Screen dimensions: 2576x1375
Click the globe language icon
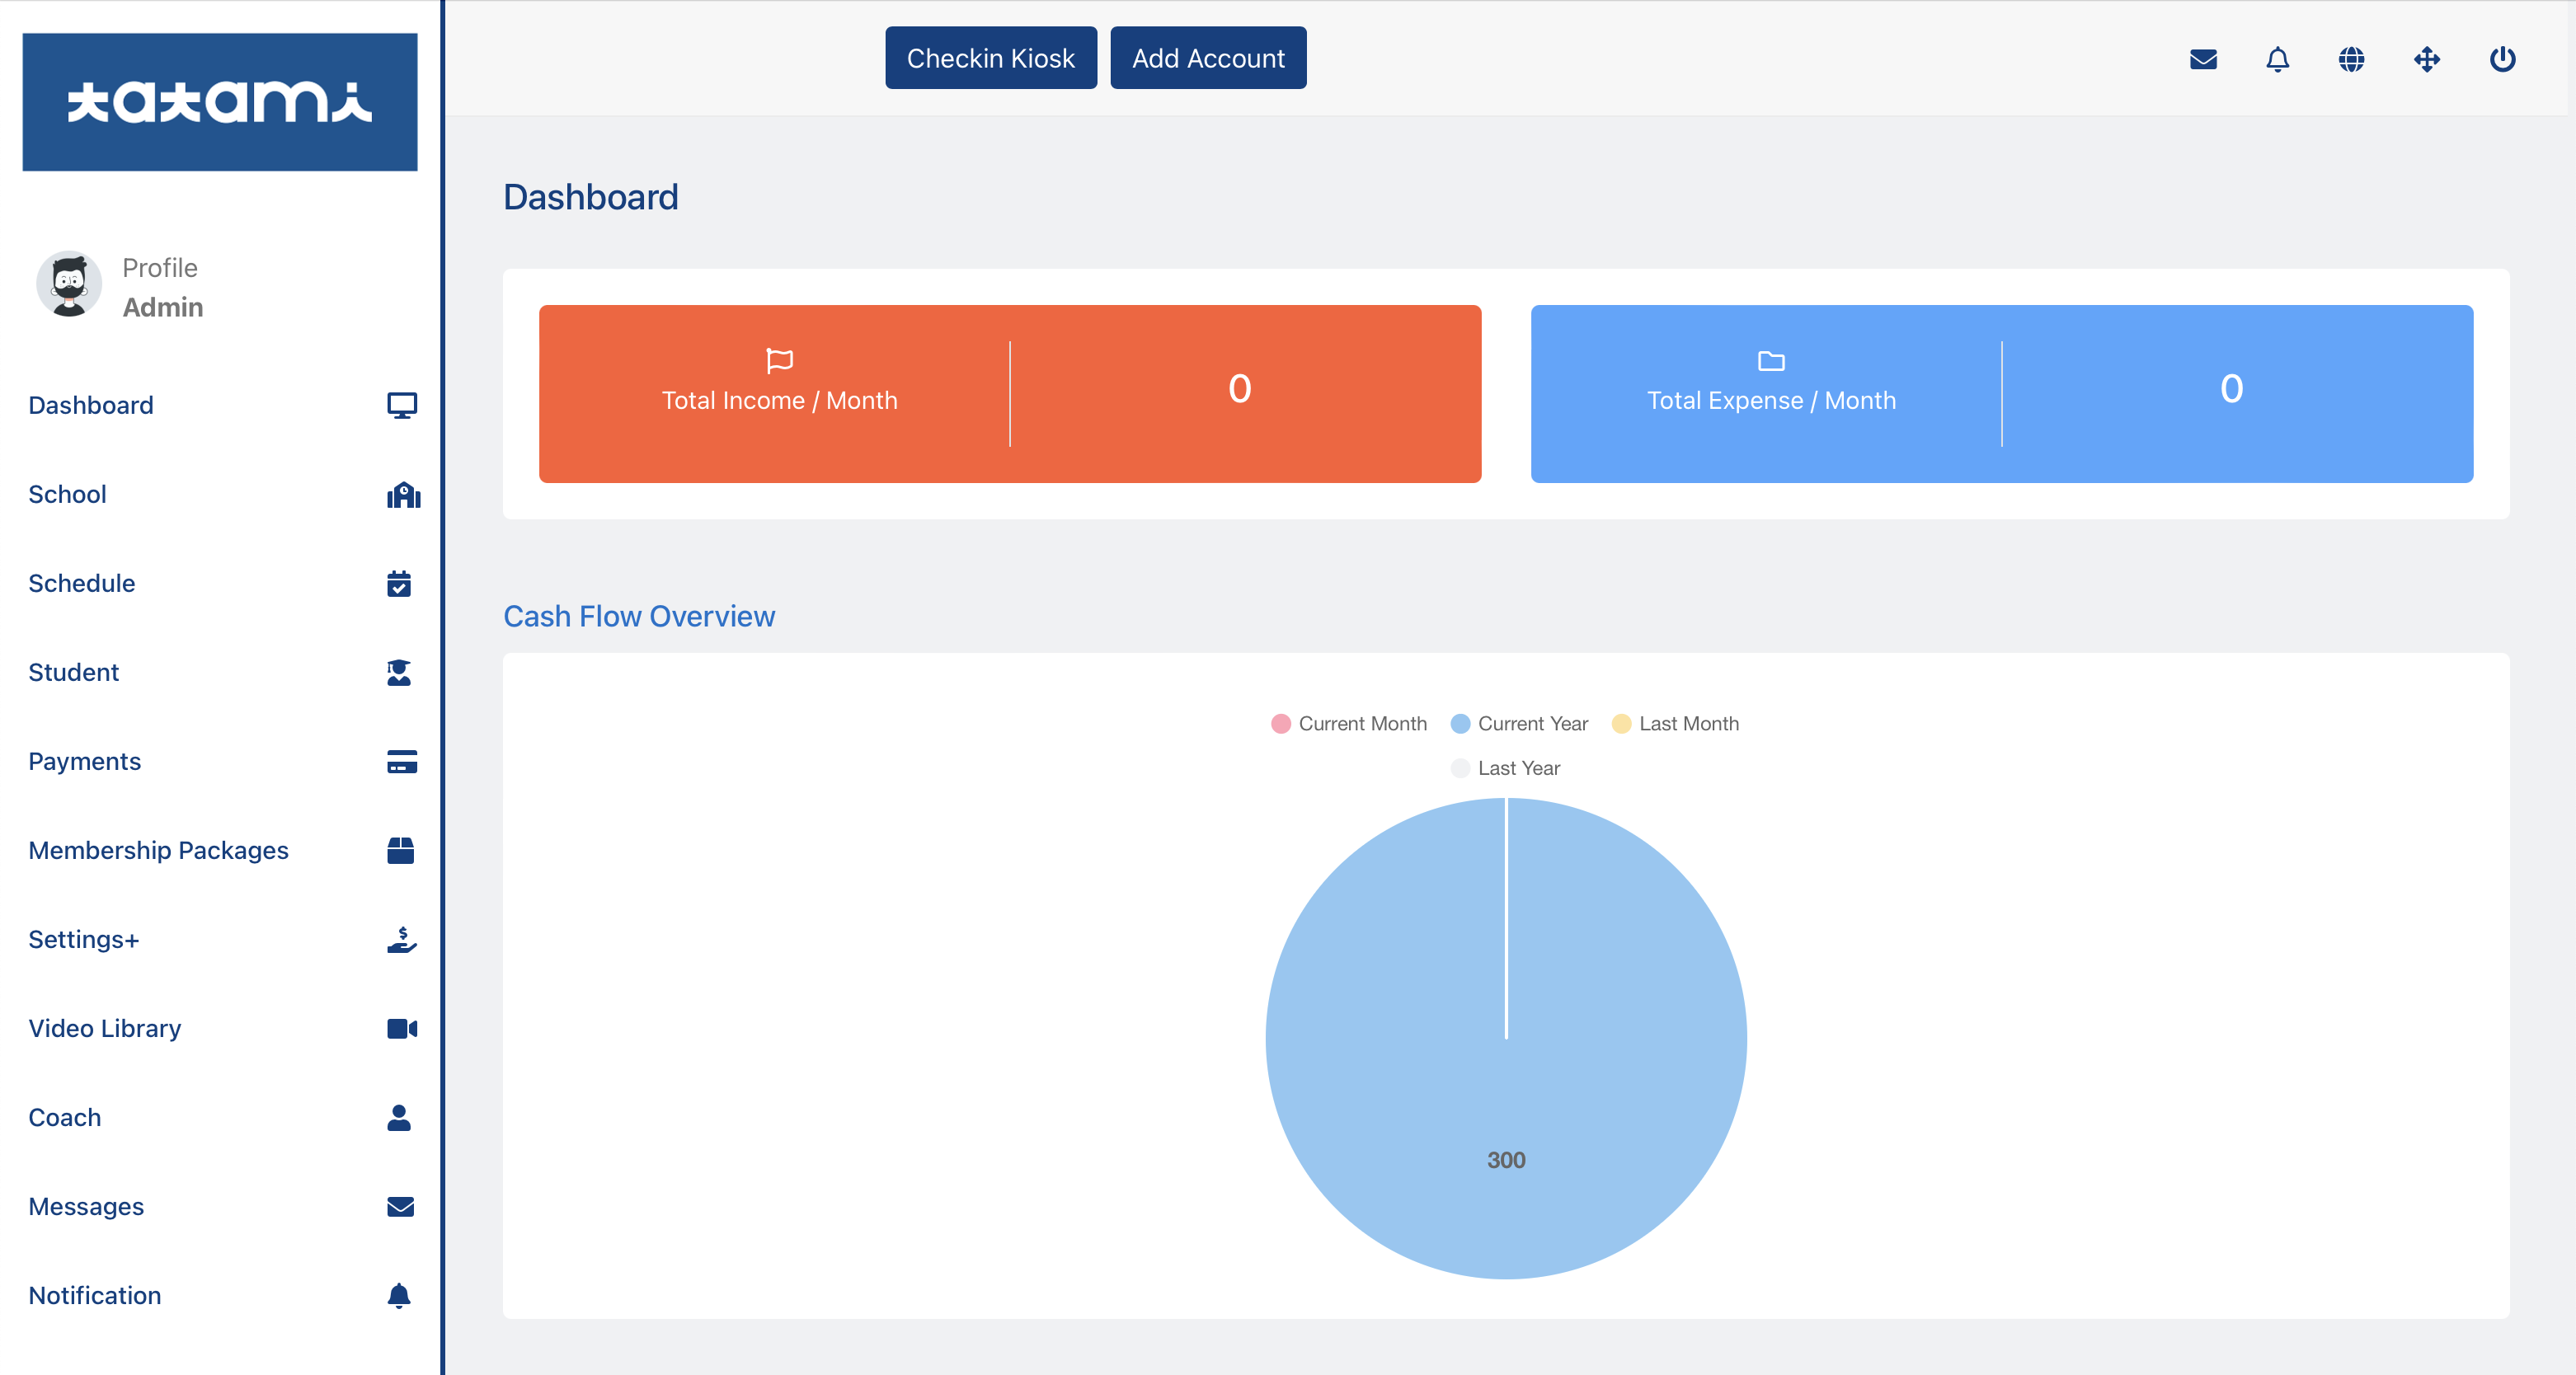(x=2351, y=59)
